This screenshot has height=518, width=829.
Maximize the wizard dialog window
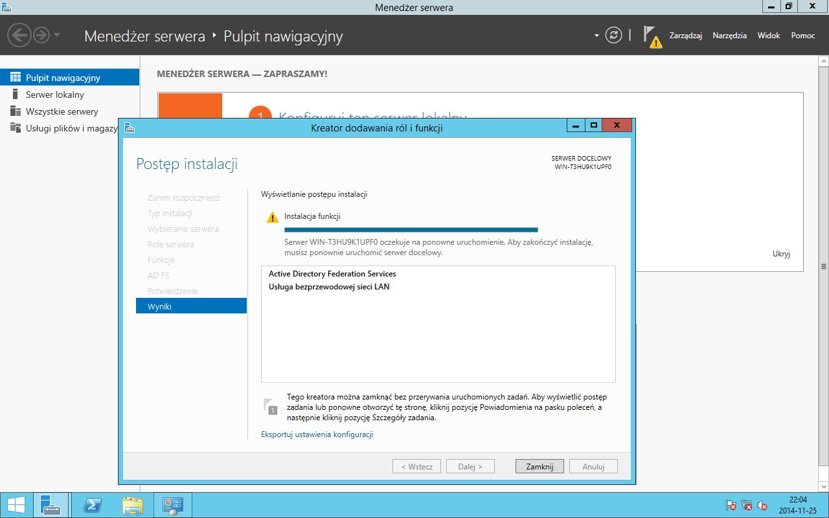(x=593, y=126)
